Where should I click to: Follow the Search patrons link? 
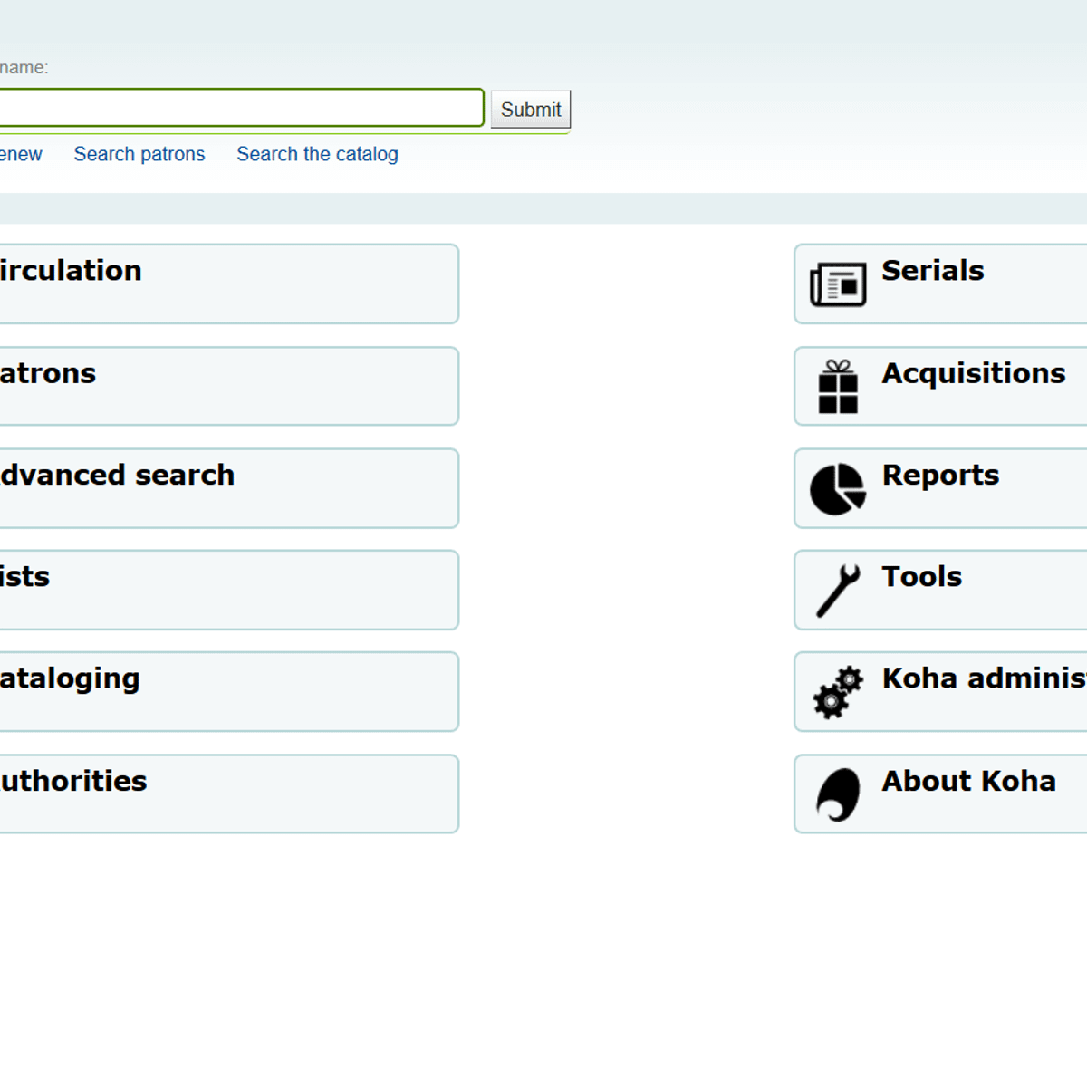(139, 154)
